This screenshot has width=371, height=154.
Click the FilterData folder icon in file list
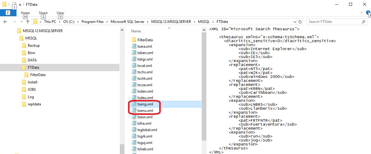134,40
